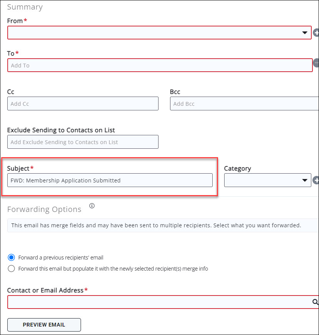This screenshot has width=319, height=335.
Task: Click the Contact or Email Address field
Action: [x=159, y=302]
